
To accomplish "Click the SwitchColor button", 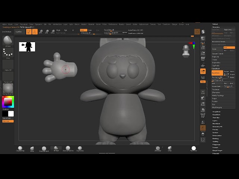I will pyautogui.click(x=7, y=118).
